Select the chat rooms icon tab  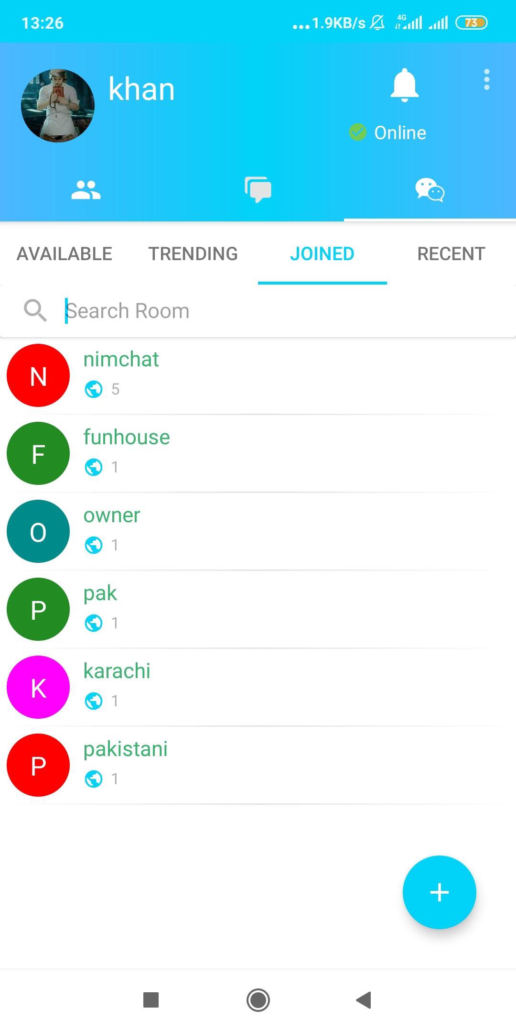click(x=430, y=190)
